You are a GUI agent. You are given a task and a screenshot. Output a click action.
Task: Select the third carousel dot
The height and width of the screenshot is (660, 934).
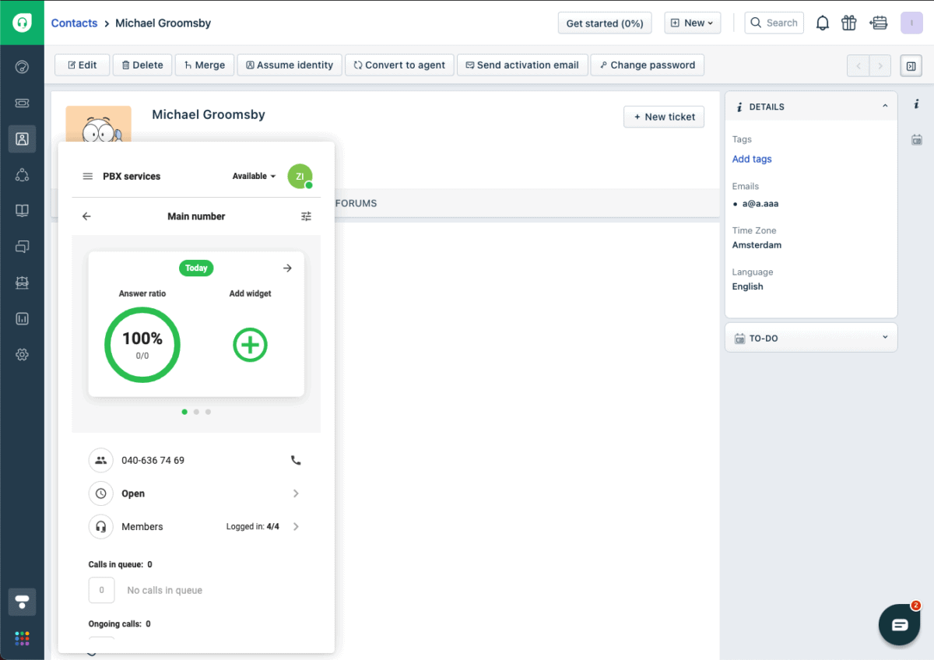[x=208, y=412]
